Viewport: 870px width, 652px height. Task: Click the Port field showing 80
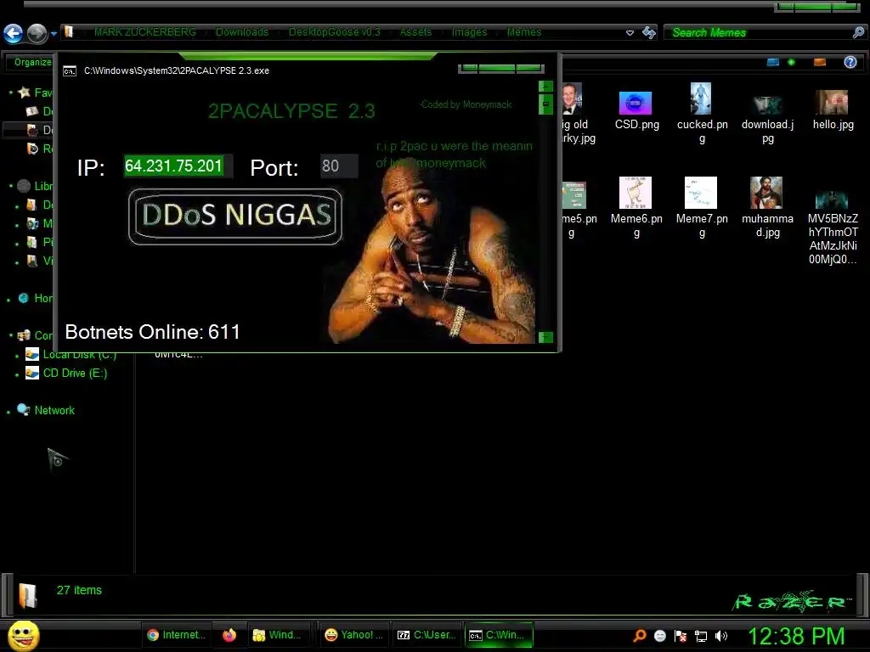click(339, 166)
